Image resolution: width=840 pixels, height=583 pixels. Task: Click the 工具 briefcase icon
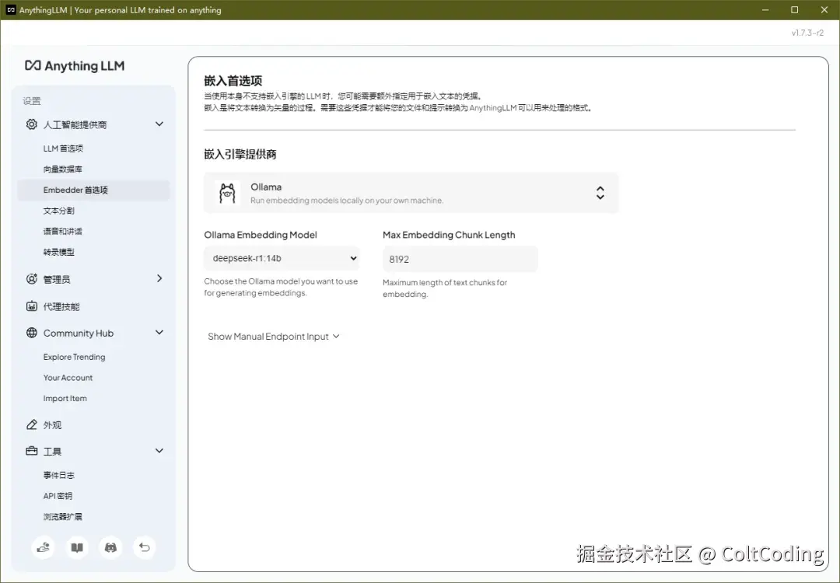click(31, 451)
